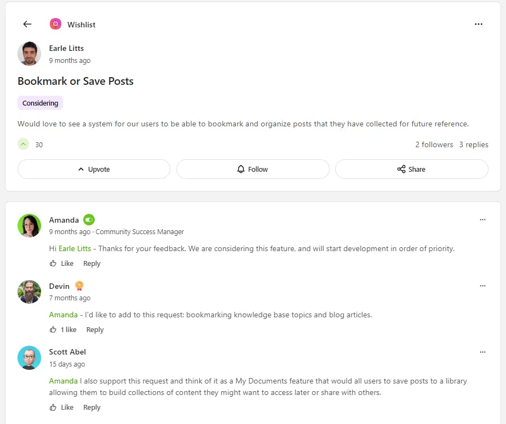Like Amanda's comment with thumbs-up icon
The height and width of the screenshot is (424, 506).
[53, 264]
